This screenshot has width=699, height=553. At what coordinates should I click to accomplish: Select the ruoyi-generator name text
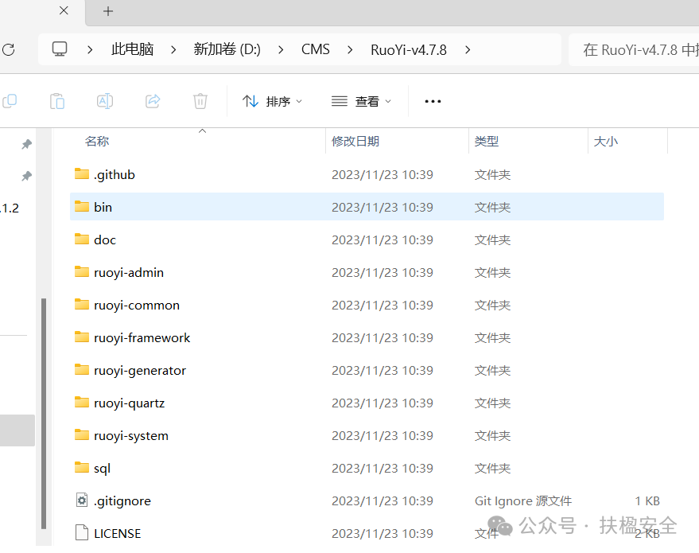point(139,370)
